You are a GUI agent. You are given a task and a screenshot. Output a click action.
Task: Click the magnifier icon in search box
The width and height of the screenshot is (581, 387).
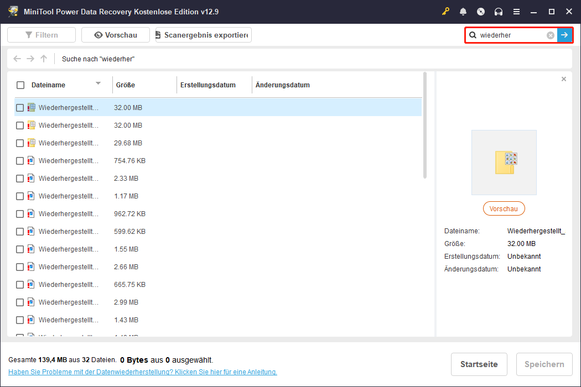coord(473,35)
